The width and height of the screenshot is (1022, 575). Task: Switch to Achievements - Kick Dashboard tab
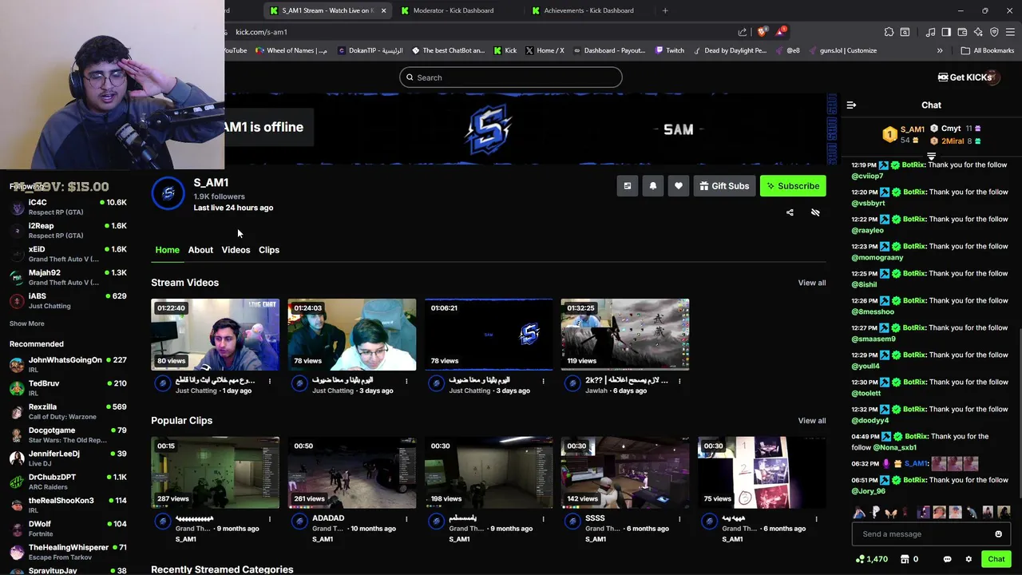[588, 10]
